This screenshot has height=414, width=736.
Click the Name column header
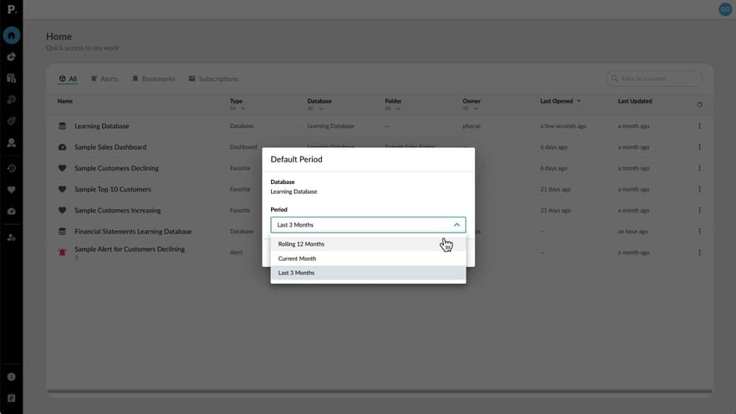64,101
